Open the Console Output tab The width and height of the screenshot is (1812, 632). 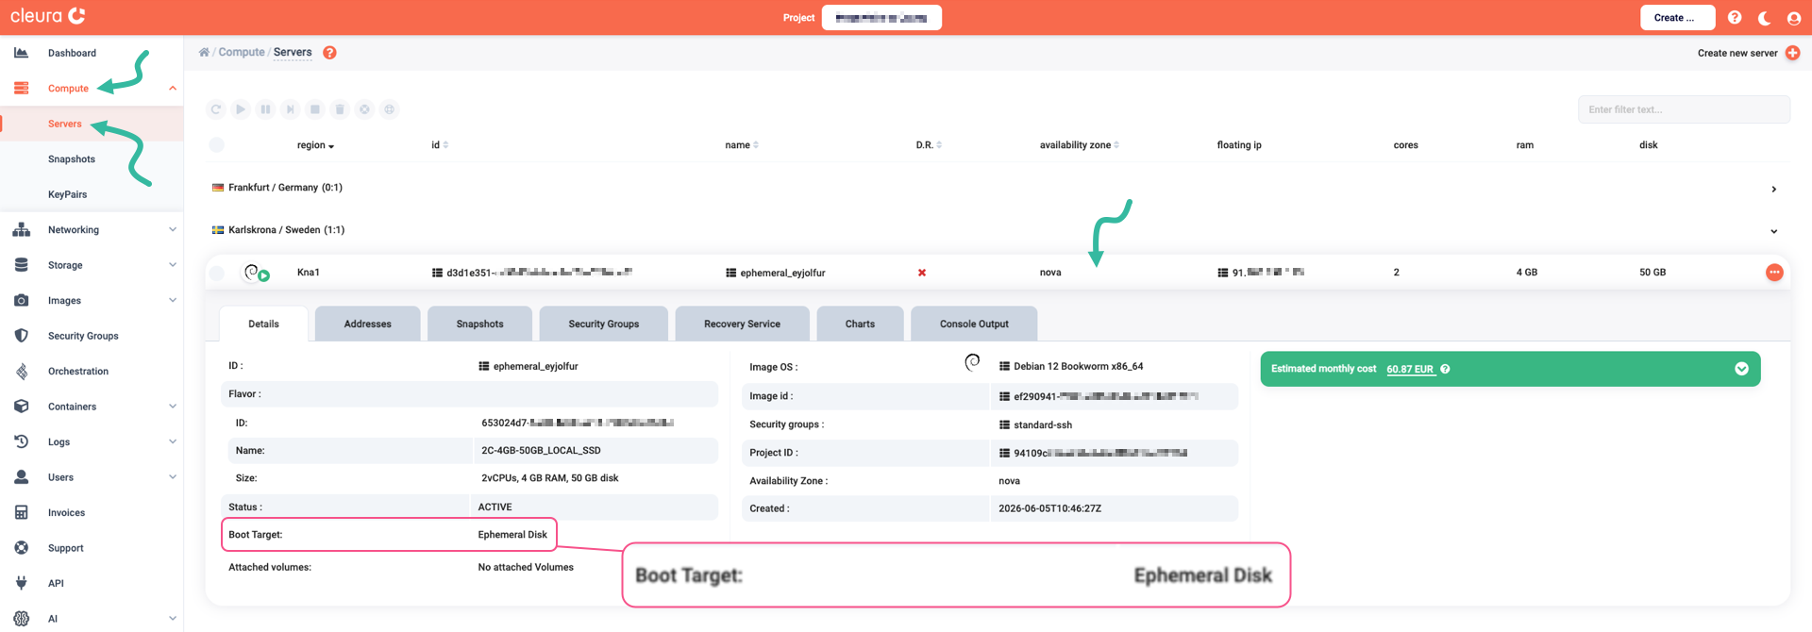point(974,324)
